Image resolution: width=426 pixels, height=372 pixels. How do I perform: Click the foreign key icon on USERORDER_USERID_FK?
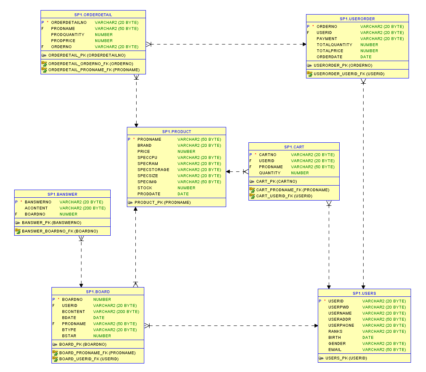(310, 74)
